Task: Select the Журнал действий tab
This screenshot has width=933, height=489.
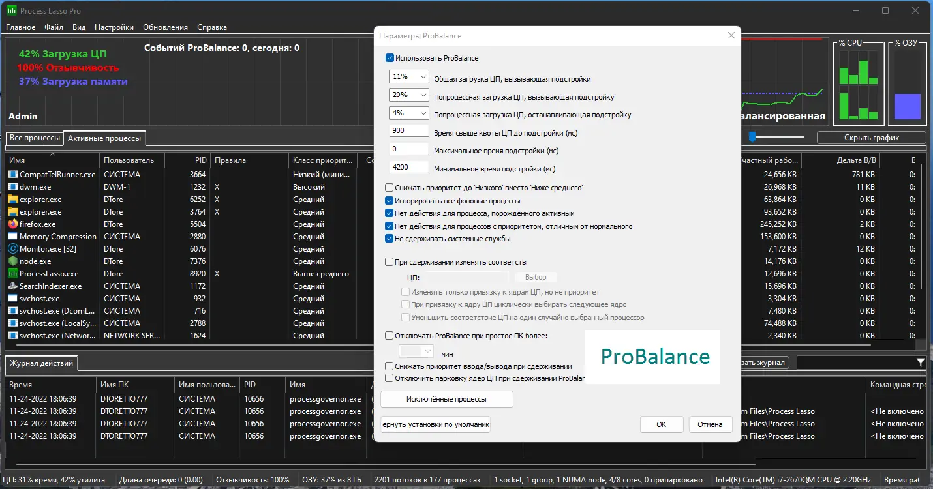Action: coord(41,363)
